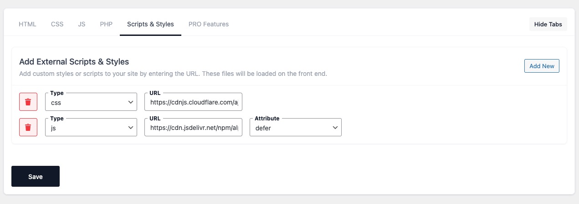The image size is (579, 204).
Task: Add a new external script row
Action: 542,66
